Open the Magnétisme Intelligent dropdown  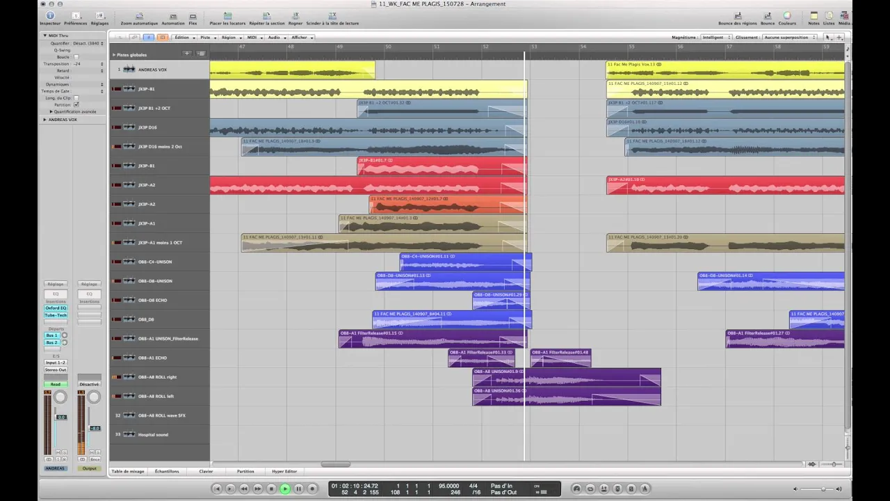[x=715, y=38]
